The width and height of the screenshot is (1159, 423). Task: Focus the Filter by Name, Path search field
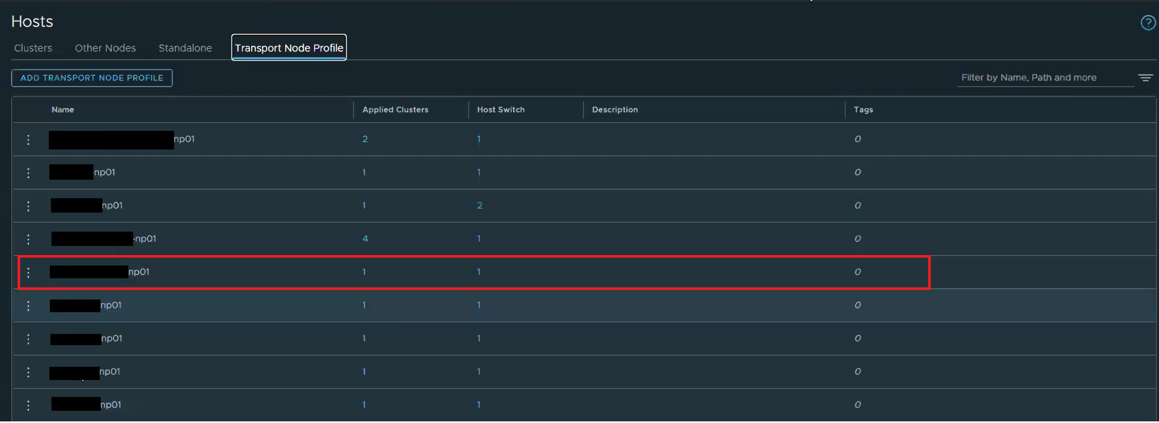pos(1044,78)
